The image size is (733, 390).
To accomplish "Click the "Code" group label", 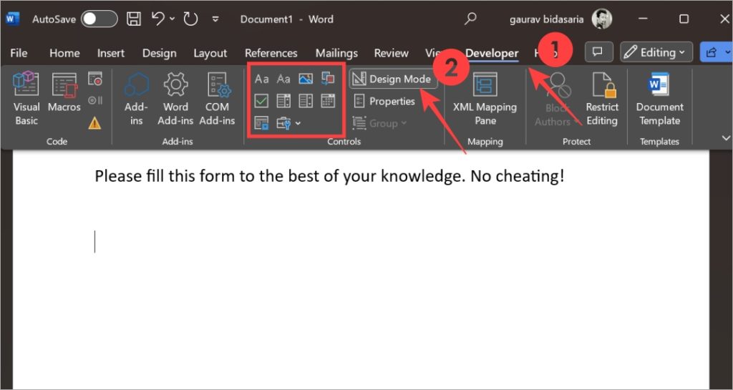I will pyautogui.click(x=57, y=141).
